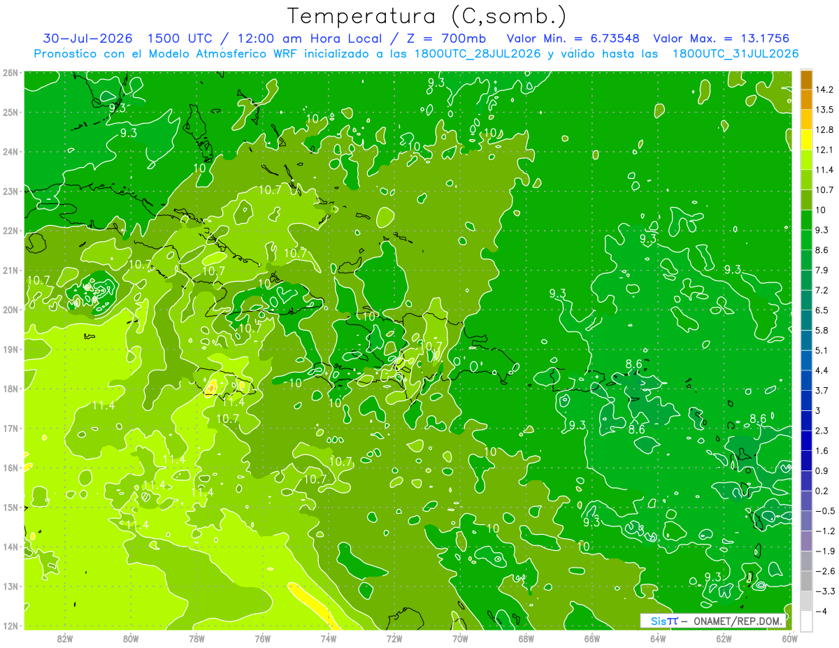
Task: Click the lime swatch between 11.4 and 12.1
Action: 806,159
